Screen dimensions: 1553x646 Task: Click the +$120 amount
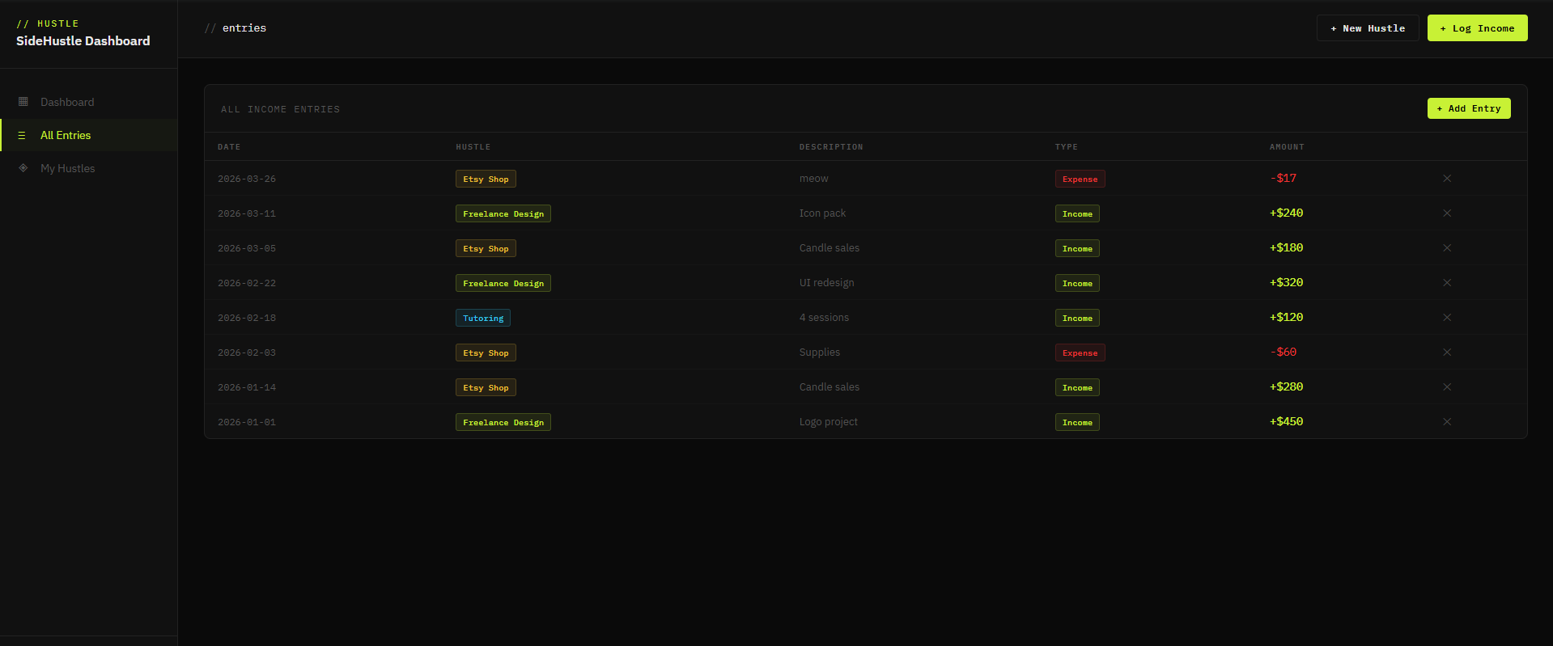pos(1287,317)
